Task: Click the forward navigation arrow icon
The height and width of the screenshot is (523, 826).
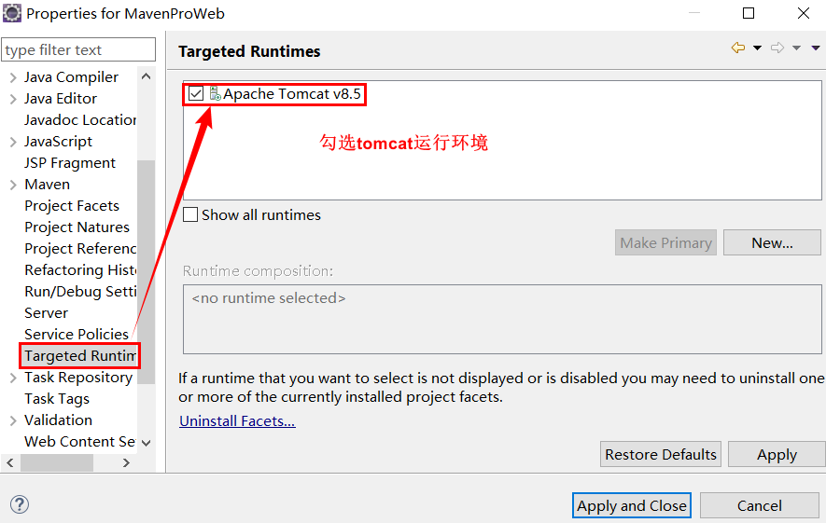Action: (x=777, y=48)
